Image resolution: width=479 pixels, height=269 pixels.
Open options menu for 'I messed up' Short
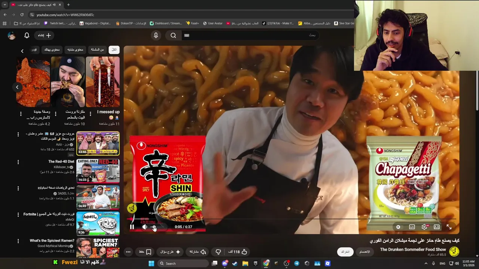tap(90, 114)
